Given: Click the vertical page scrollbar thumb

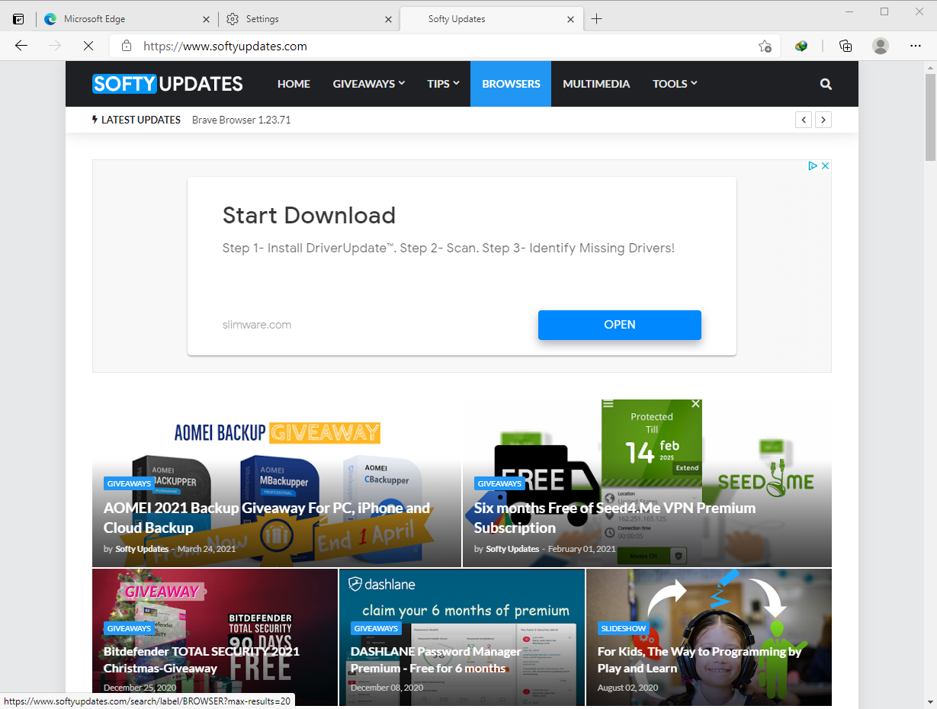Looking at the screenshot, I should 930,118.
